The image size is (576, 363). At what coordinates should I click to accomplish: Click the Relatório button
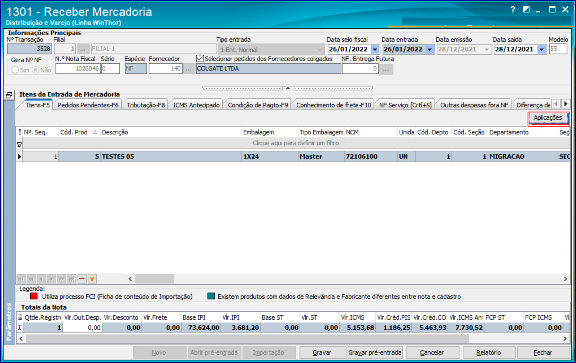pyautogui.click(x=489, y=352)
